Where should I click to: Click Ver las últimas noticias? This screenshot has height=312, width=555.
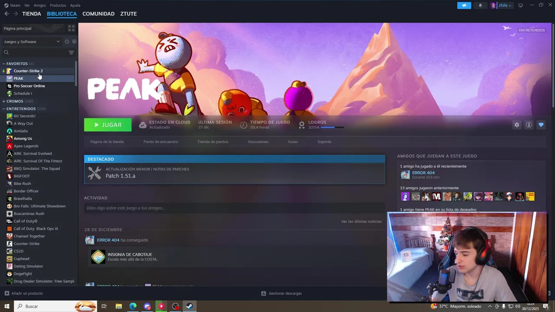click(362, 221)
